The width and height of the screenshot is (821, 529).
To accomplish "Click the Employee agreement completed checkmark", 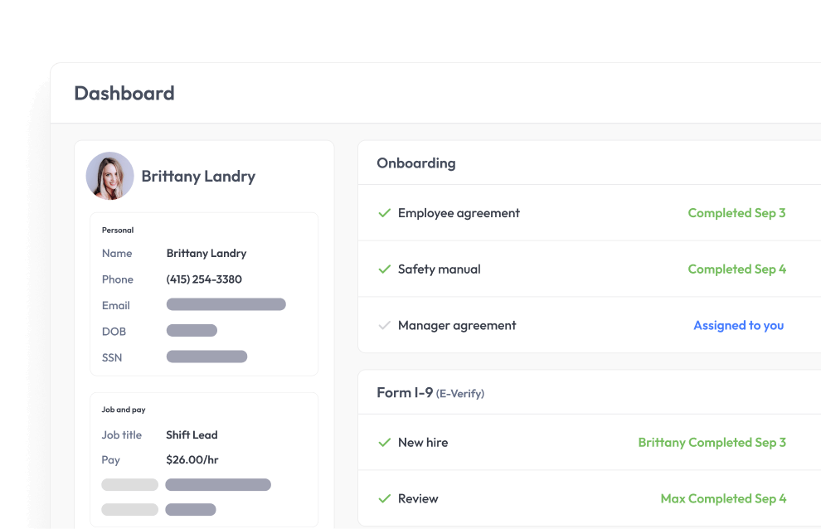I will 384,213.
